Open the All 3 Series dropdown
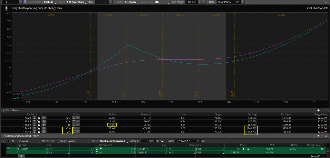330x158 pixels. [x=49, y=141]
